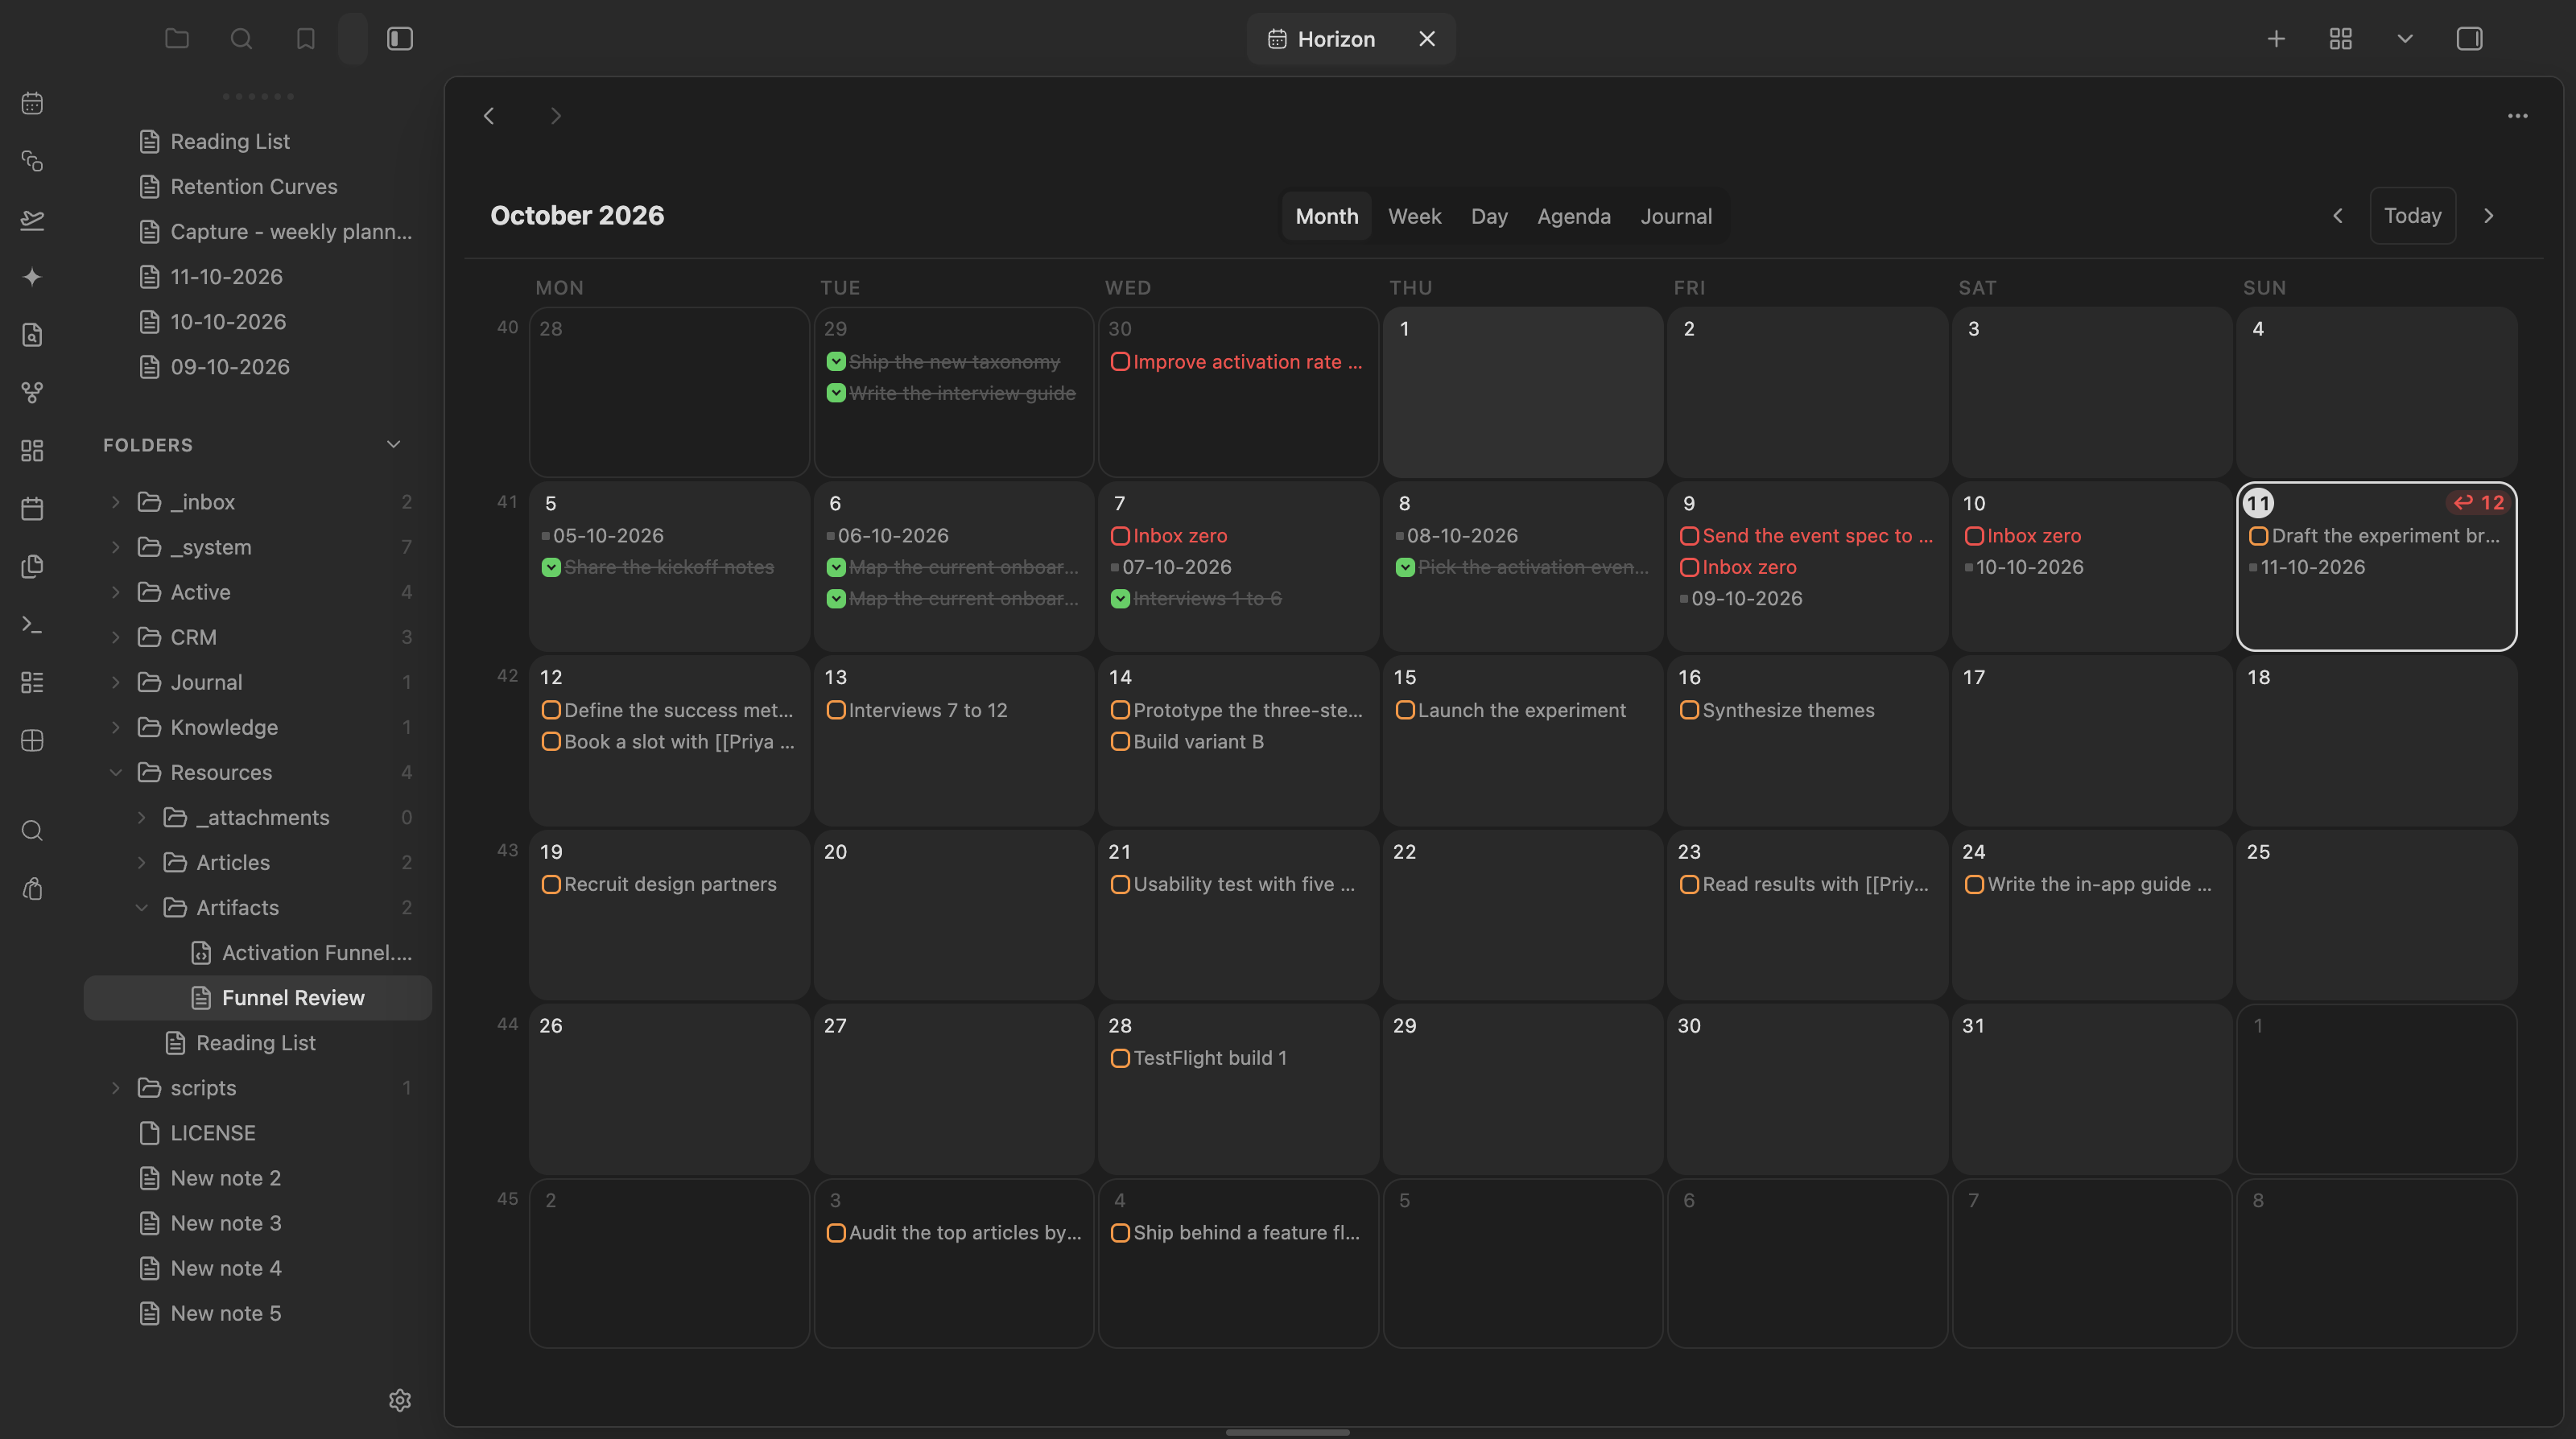2576x1439 pixels.
Task: Open the file-search ribbon icon
Action: click(x=32, y=335)
